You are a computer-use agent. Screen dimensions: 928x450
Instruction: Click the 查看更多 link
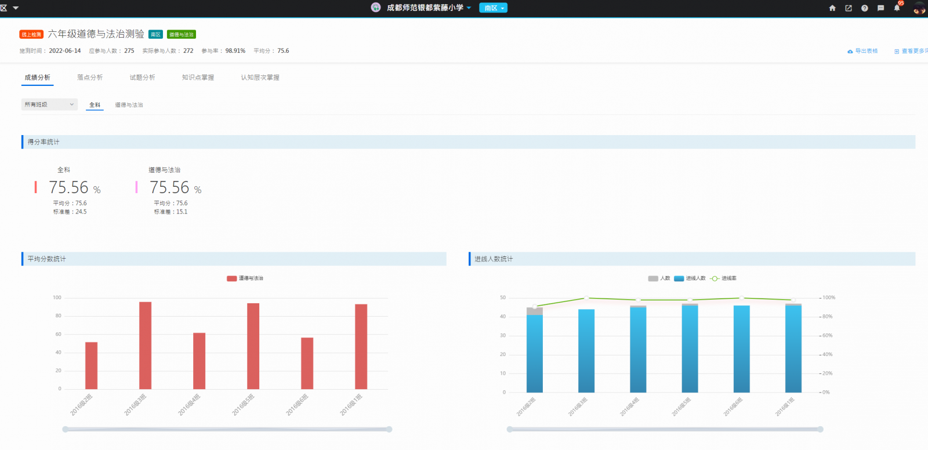pyautogui.click(x=912, y=51)
